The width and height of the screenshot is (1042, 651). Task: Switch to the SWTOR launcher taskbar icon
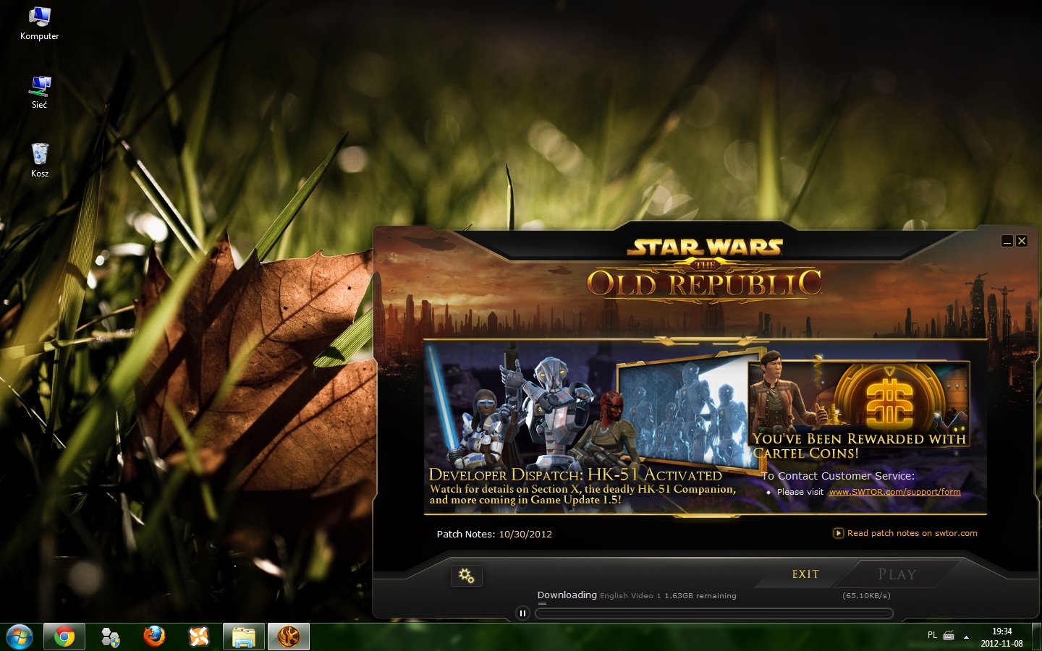point(289,637)
